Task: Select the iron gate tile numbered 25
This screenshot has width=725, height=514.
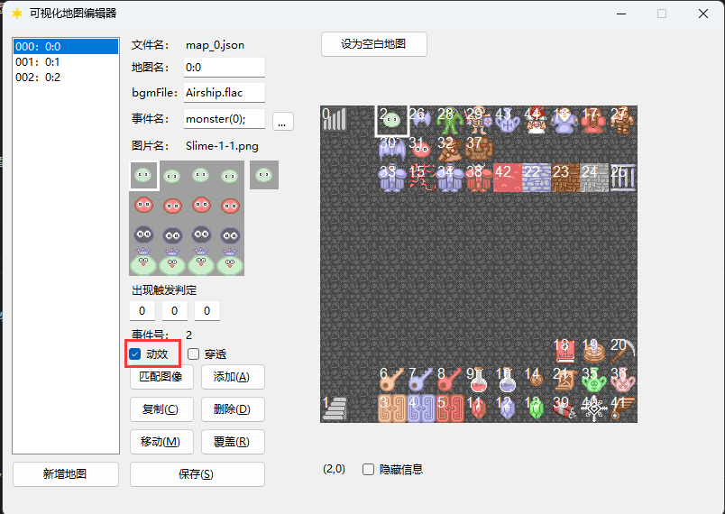Action: (622, 178)
